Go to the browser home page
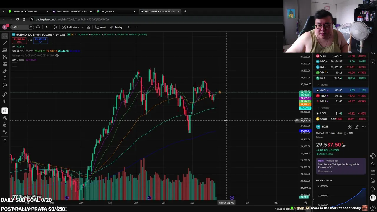The image size is (377, 212). (x=24, y=19)
